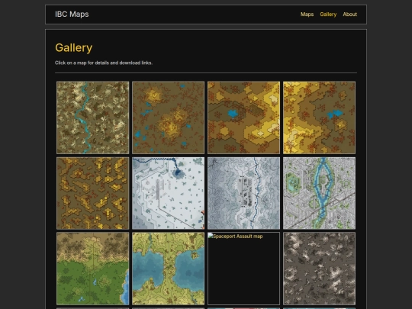Open the map thumbnail with winding teal river

(x=93, y=117)
